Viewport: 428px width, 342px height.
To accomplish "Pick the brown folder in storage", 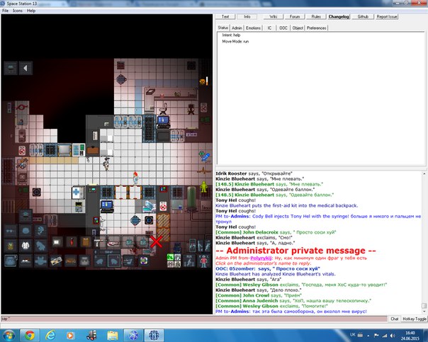I will (x=86, y=241).
